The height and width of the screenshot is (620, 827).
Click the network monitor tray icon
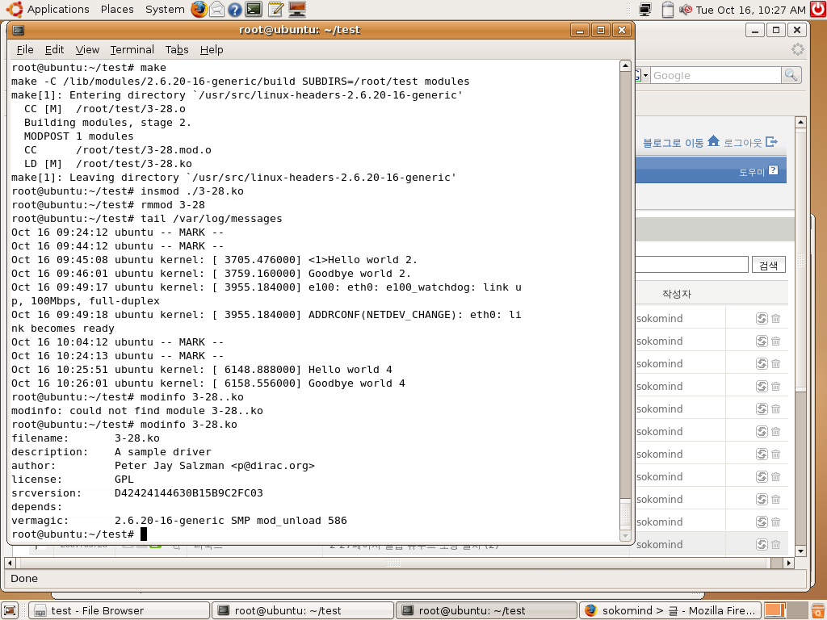[645, 10]
